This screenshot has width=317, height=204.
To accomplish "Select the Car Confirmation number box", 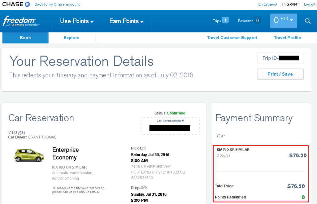I will 170,128.
